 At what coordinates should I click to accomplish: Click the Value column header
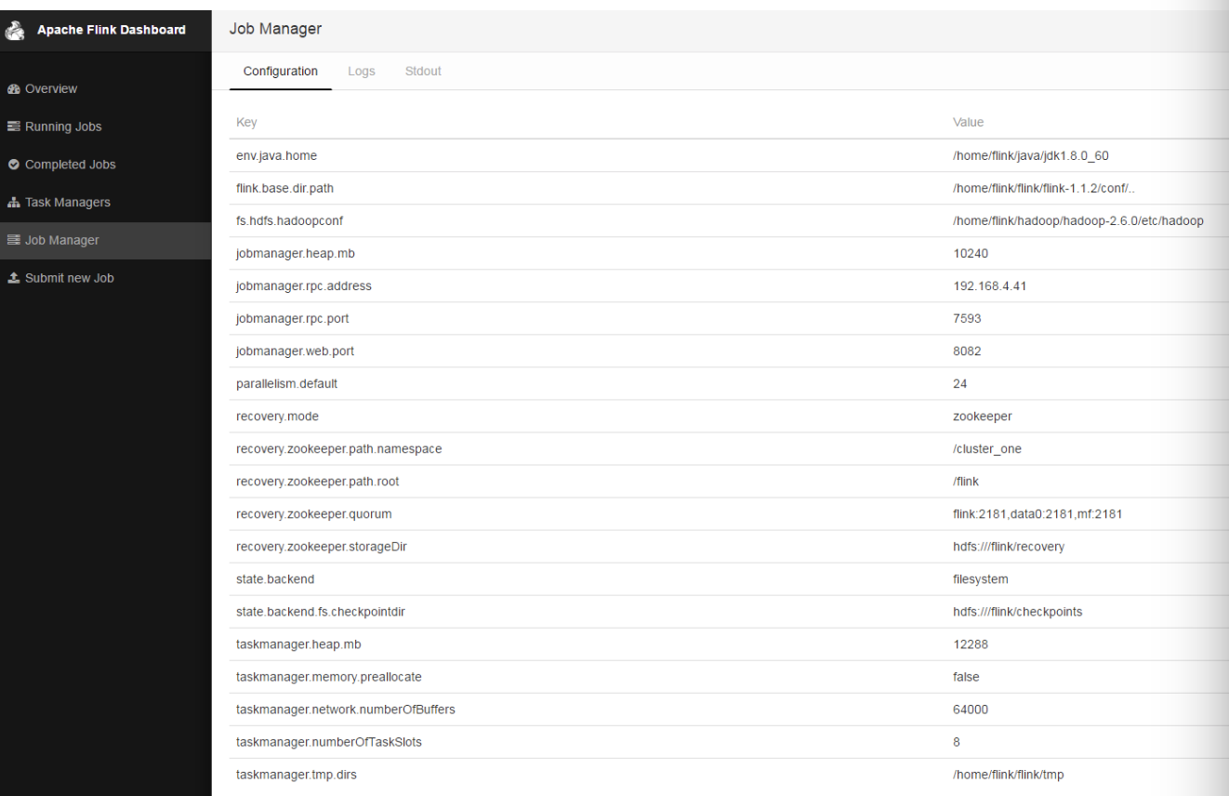[968, 123]
